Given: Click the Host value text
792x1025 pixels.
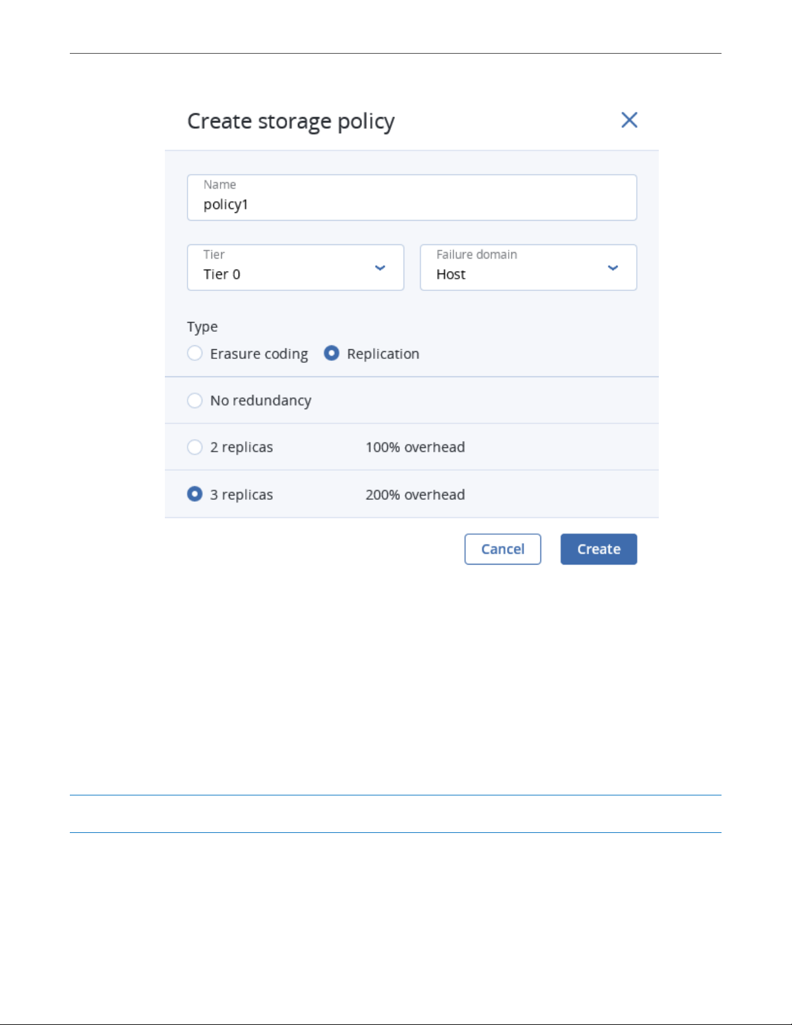Looking at the screenshot, I should pyautogui.click(x=451, y=274).
